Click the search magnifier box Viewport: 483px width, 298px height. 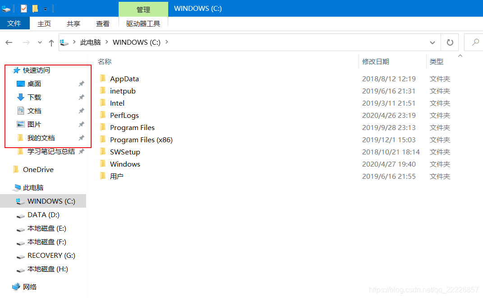pos(474,42)
